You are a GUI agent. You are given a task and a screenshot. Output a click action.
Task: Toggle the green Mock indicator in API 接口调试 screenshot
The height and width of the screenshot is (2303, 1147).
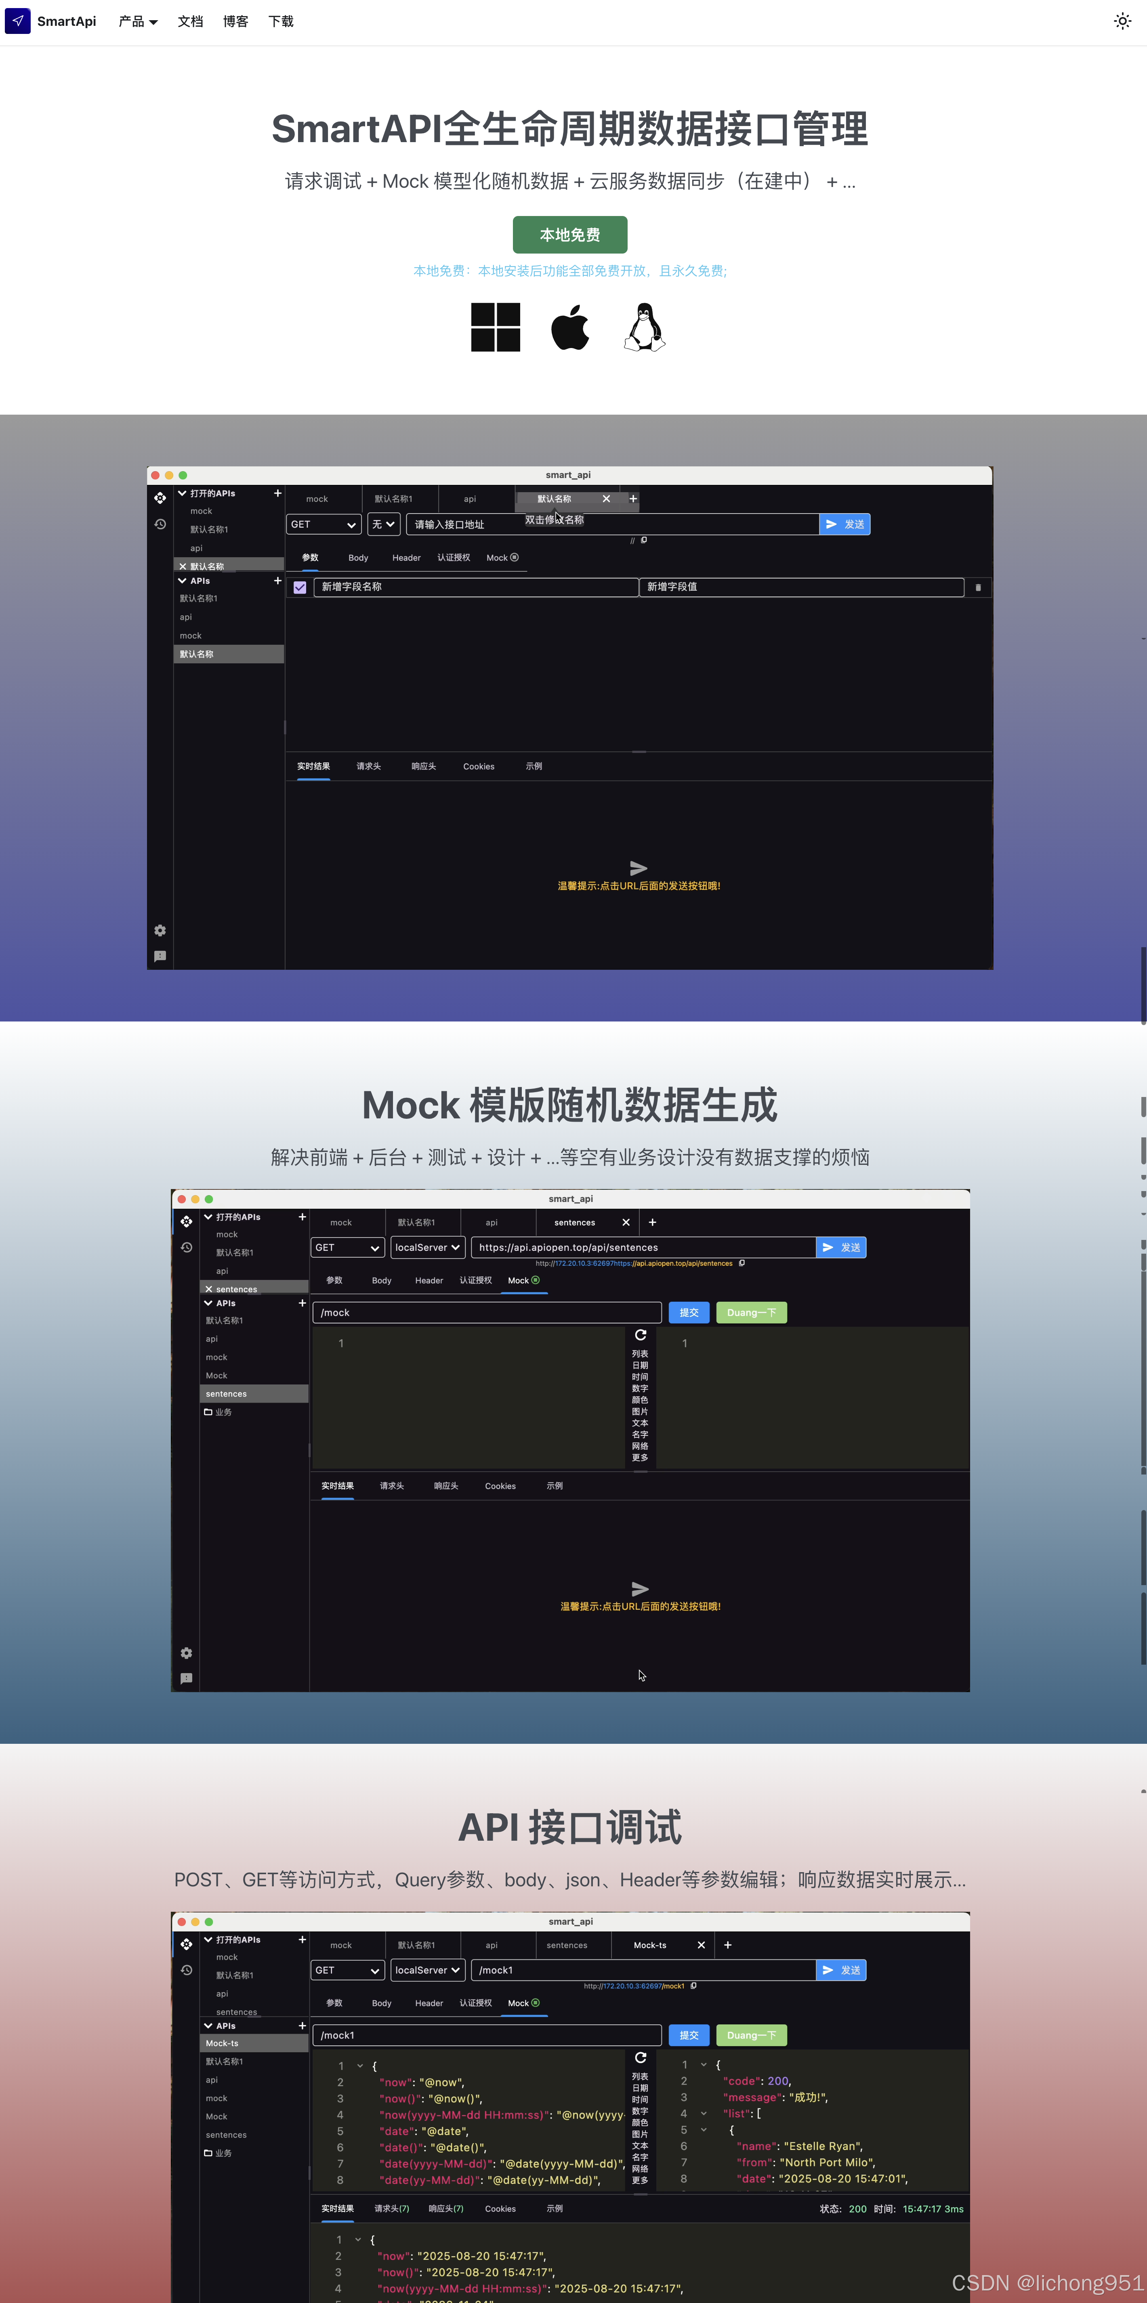click(x=536, y=2003)
